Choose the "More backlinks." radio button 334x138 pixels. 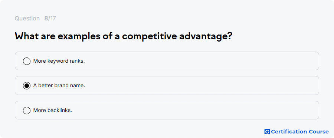27,110
